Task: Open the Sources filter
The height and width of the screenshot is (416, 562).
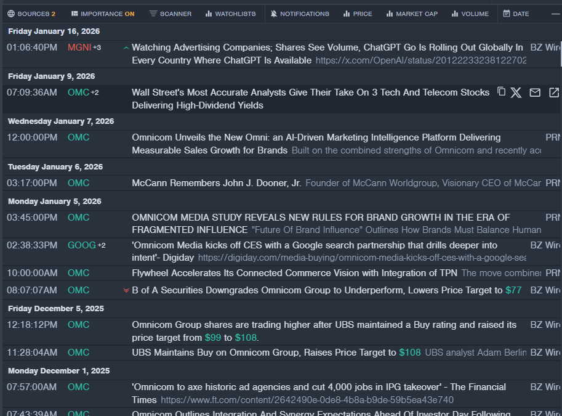Action: click(31, 14)
